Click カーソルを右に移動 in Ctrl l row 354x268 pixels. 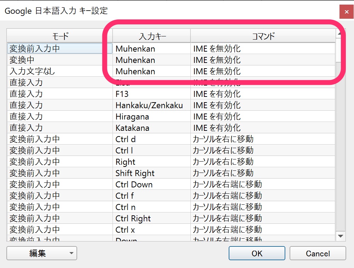[263, 150]
